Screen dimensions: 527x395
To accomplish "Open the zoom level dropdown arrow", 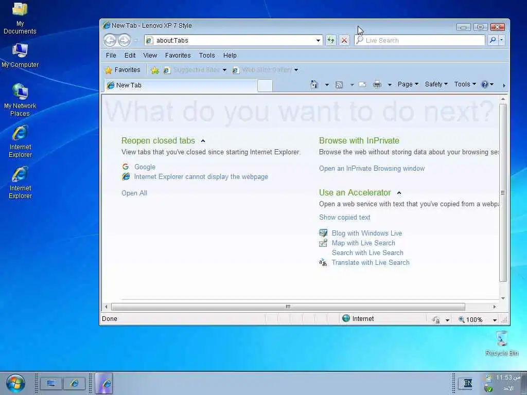I will [495, 320].
